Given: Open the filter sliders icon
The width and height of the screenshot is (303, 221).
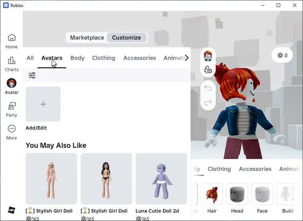Looking at the screenshot, I should click(x=32, y=75).
